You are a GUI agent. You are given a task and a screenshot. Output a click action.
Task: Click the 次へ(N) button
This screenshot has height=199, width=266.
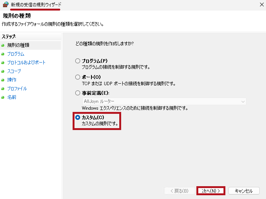(211, 191)
